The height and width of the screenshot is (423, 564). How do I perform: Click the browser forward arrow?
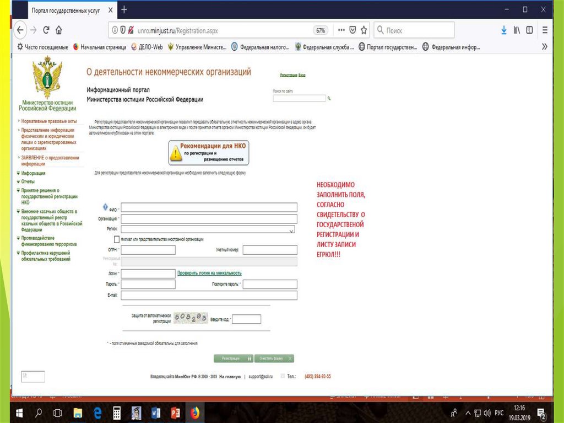(34, 30)
